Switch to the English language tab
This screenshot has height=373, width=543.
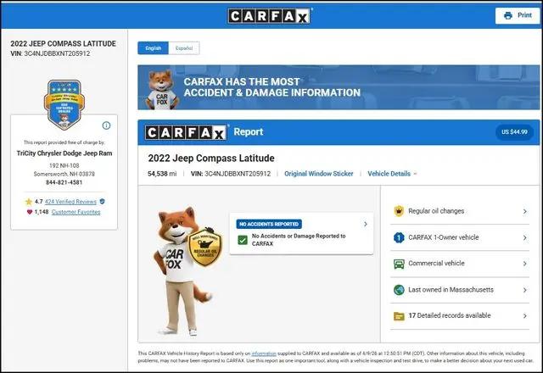[x=153, y=48]
